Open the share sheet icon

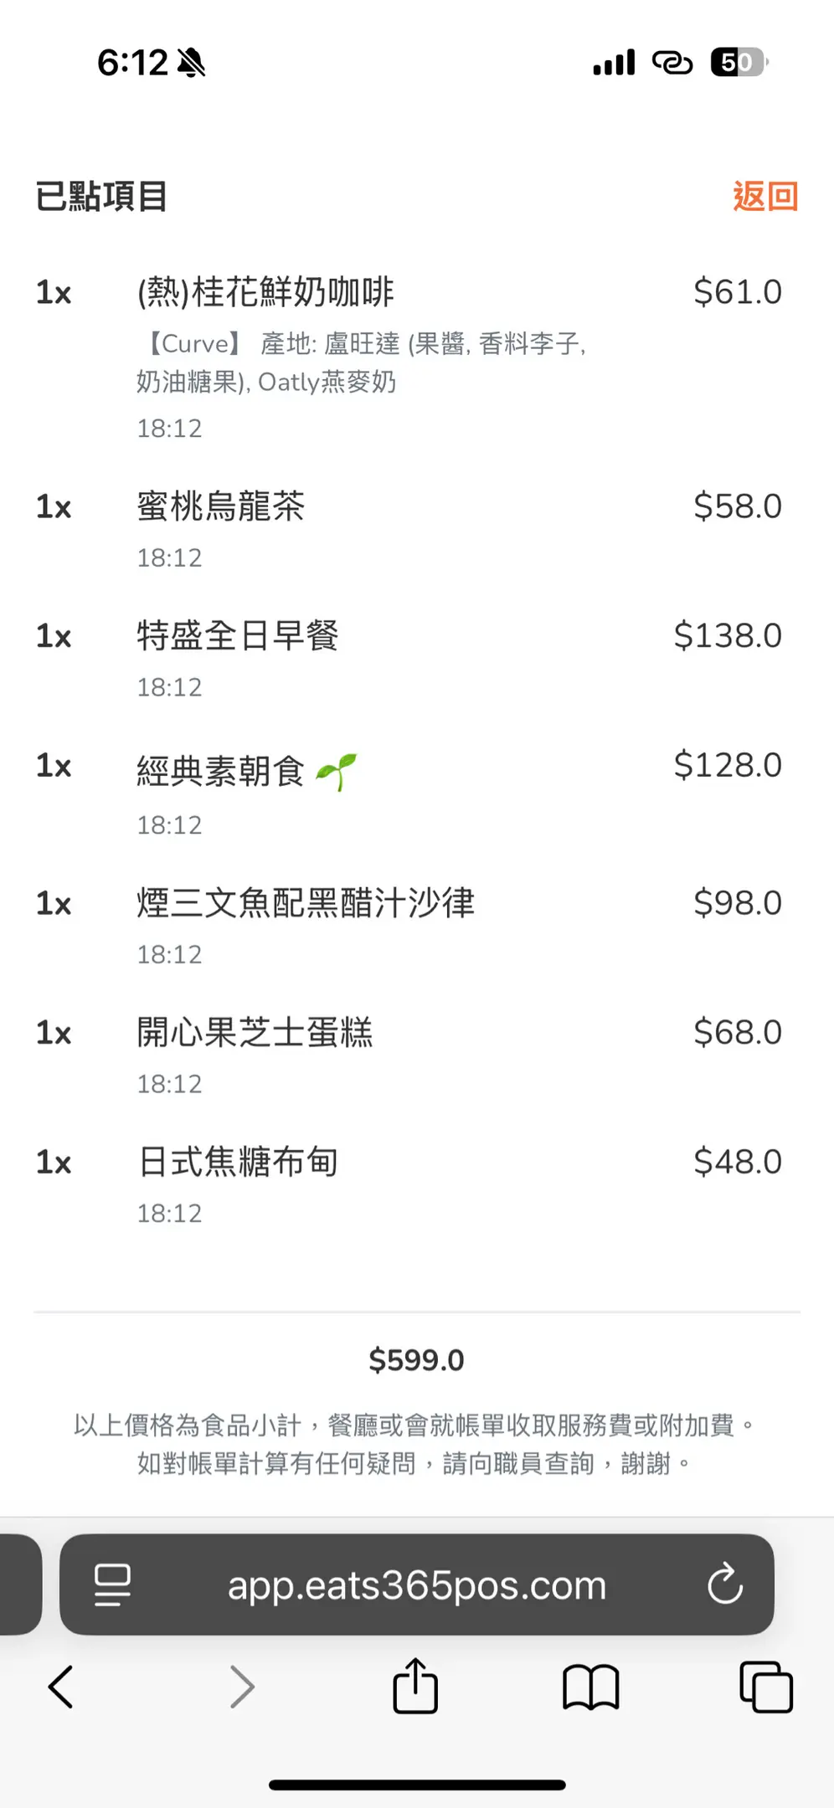tap(415, 1686)
